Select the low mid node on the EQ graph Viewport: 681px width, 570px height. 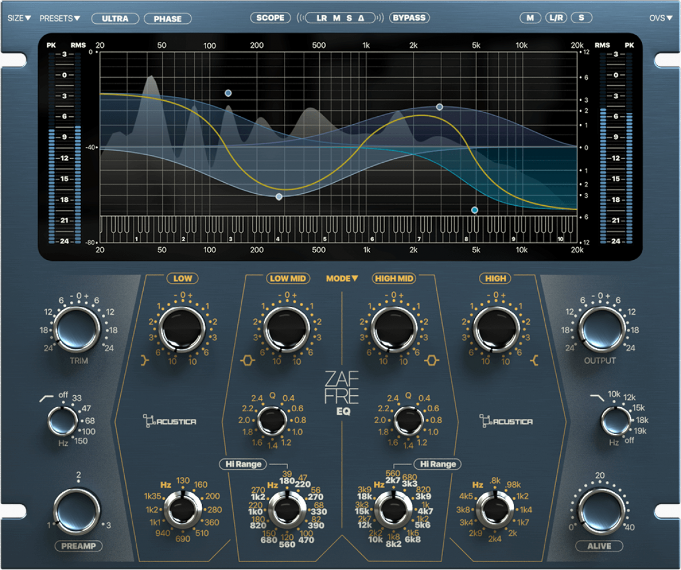279,197
